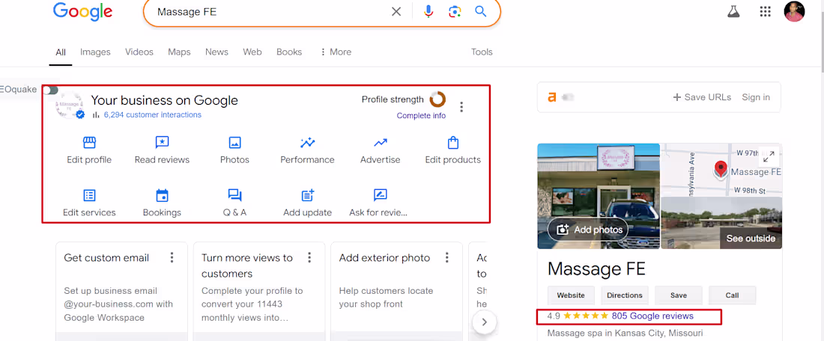Click the Directions button
The width and height of the screenshot is (824, 341).
coord(625,295)
